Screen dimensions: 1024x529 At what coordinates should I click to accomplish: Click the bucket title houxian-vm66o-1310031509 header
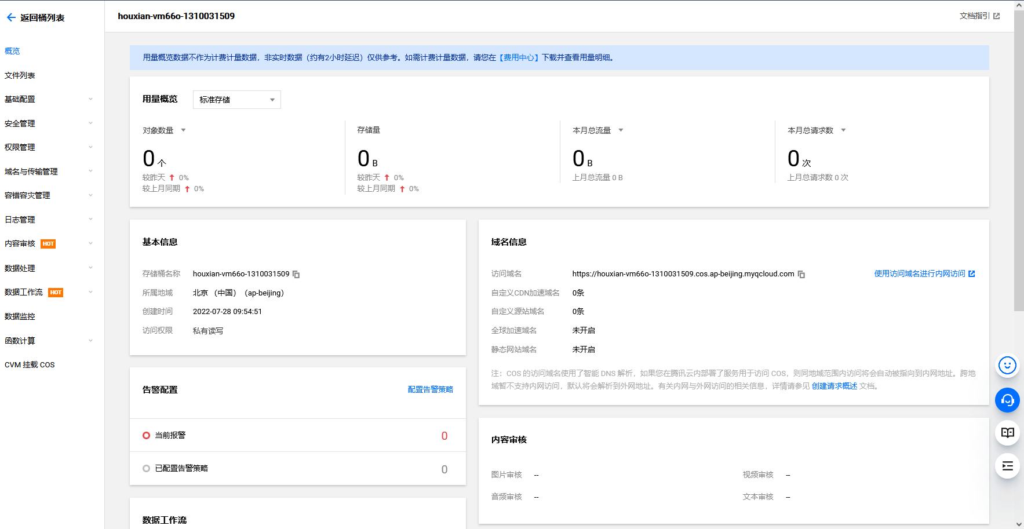[x=176, y=16]
